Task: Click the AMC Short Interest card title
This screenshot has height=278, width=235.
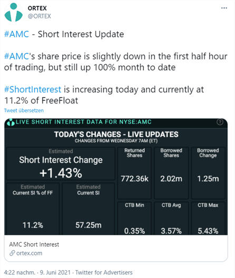Action: tap(34, 244)
